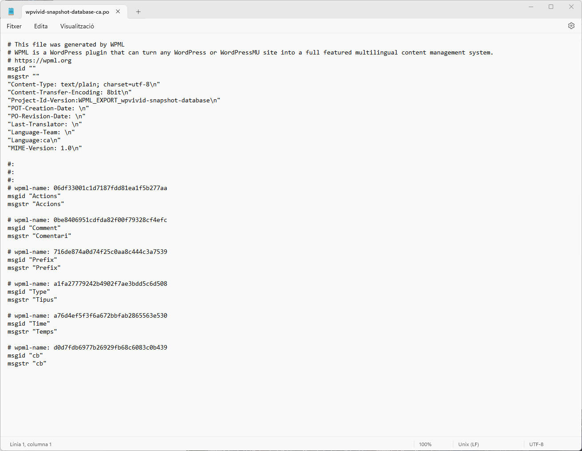This screenshot has width=582, height=451.
Task: Add a new tab with plus icon
Action: [138, 12]
